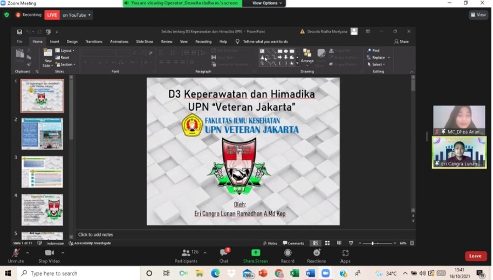Click Accessibility: Investigate in status bar
This screenshot has width=493, height=280.
pos(90,243)
